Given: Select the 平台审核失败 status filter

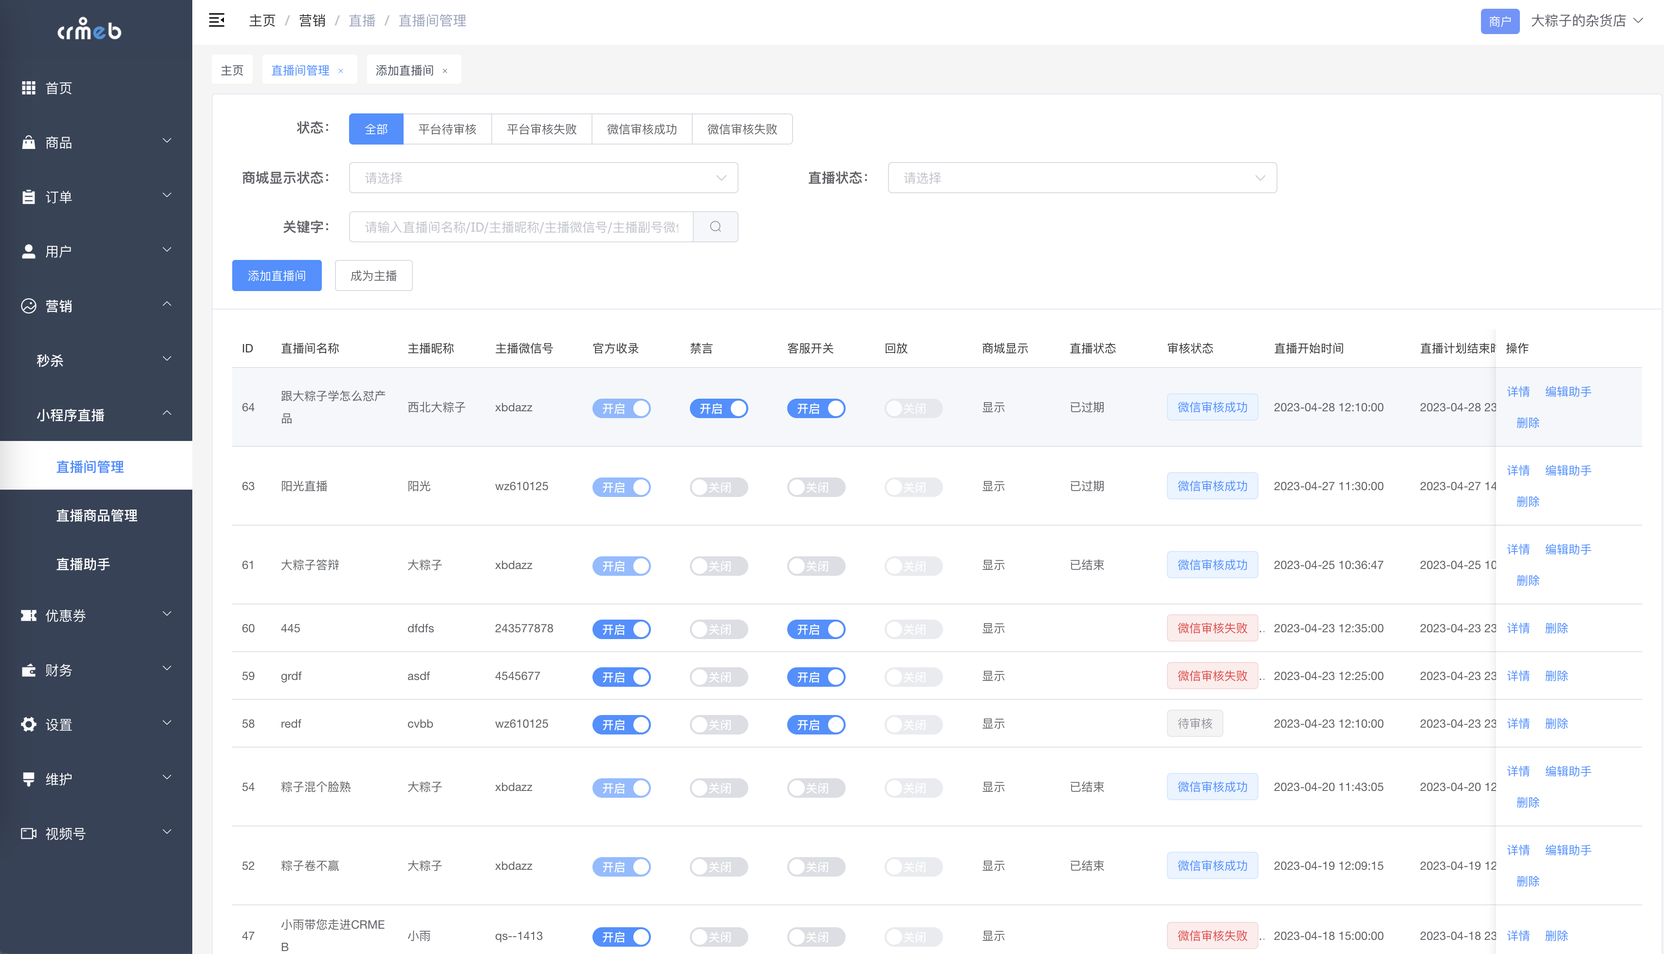Looking at the screenshot, I should [x=542, y=129].
